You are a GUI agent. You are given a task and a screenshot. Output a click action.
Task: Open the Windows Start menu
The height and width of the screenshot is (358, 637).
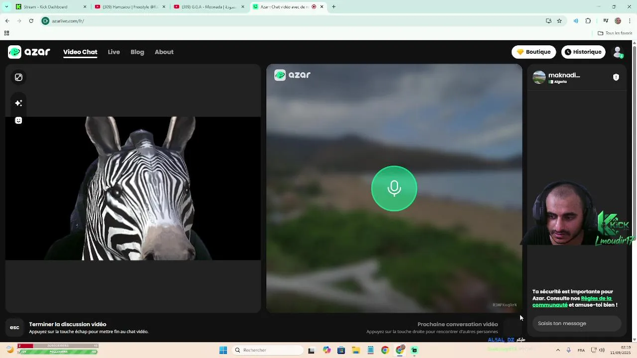click(223, 350)
